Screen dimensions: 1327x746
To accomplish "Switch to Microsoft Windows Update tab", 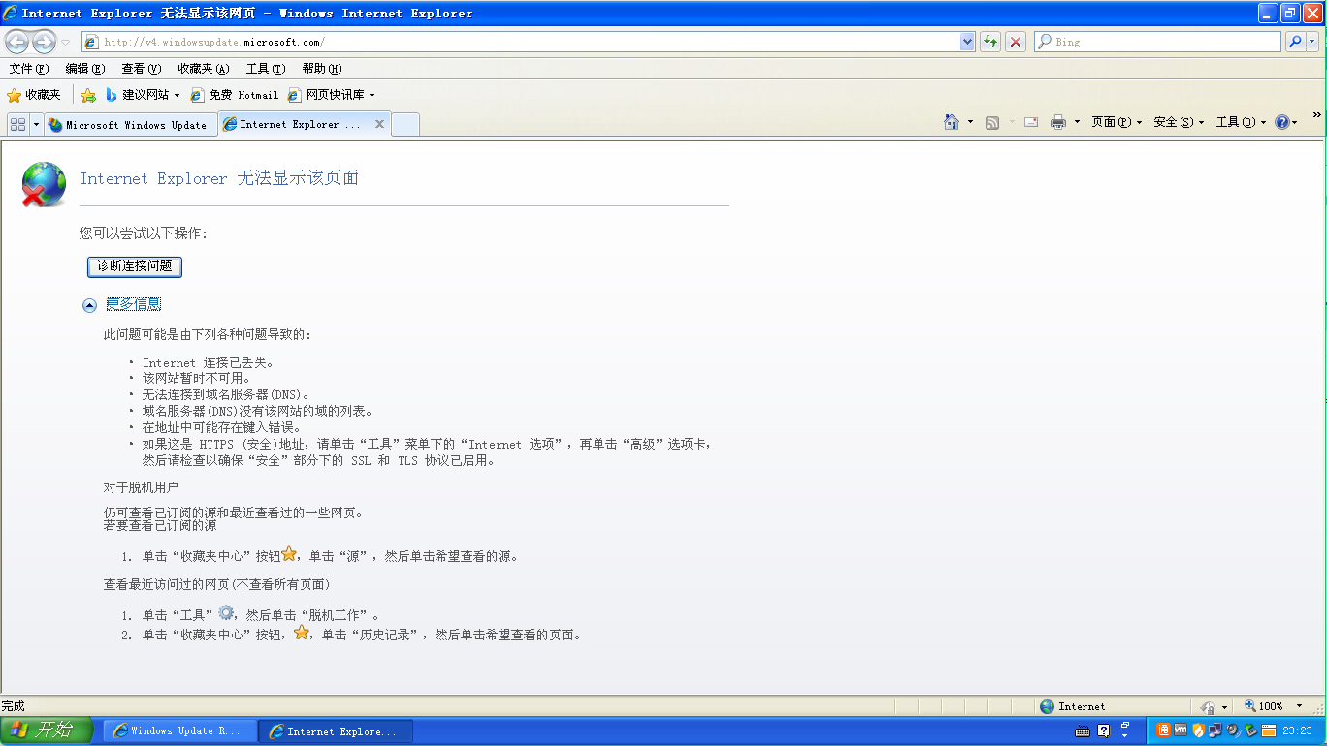I will [130, 125].
